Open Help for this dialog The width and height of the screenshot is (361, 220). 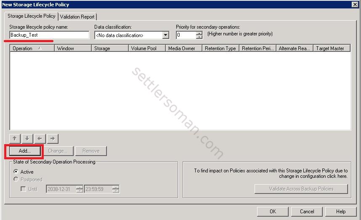(x=341, y=212)
